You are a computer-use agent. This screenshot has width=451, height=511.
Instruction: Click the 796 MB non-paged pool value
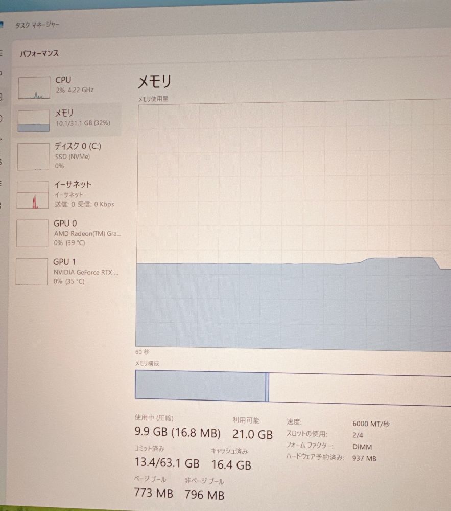(204, 495)
